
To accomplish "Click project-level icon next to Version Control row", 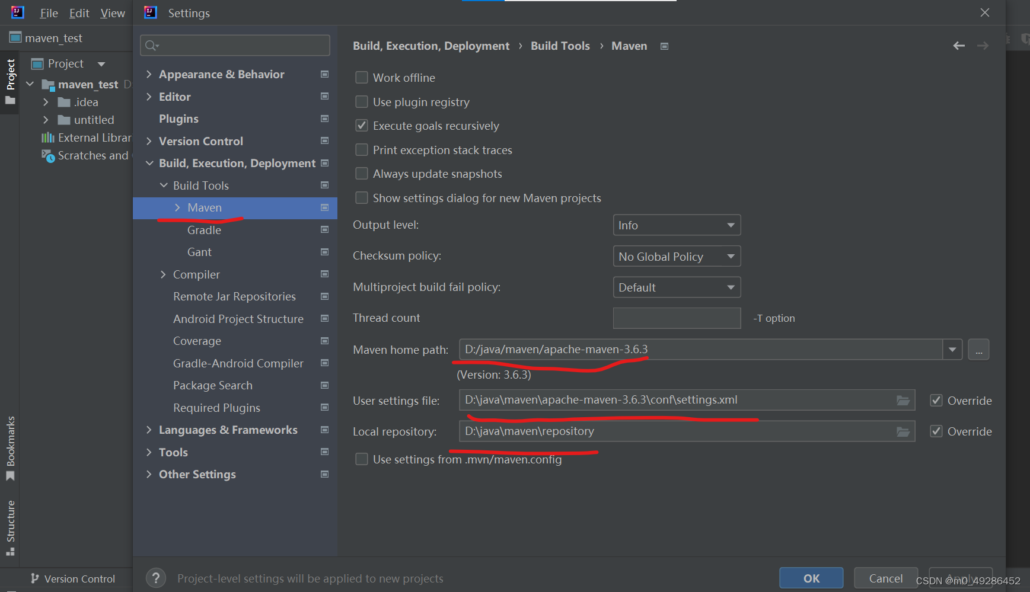I will [x=325, y=140].
